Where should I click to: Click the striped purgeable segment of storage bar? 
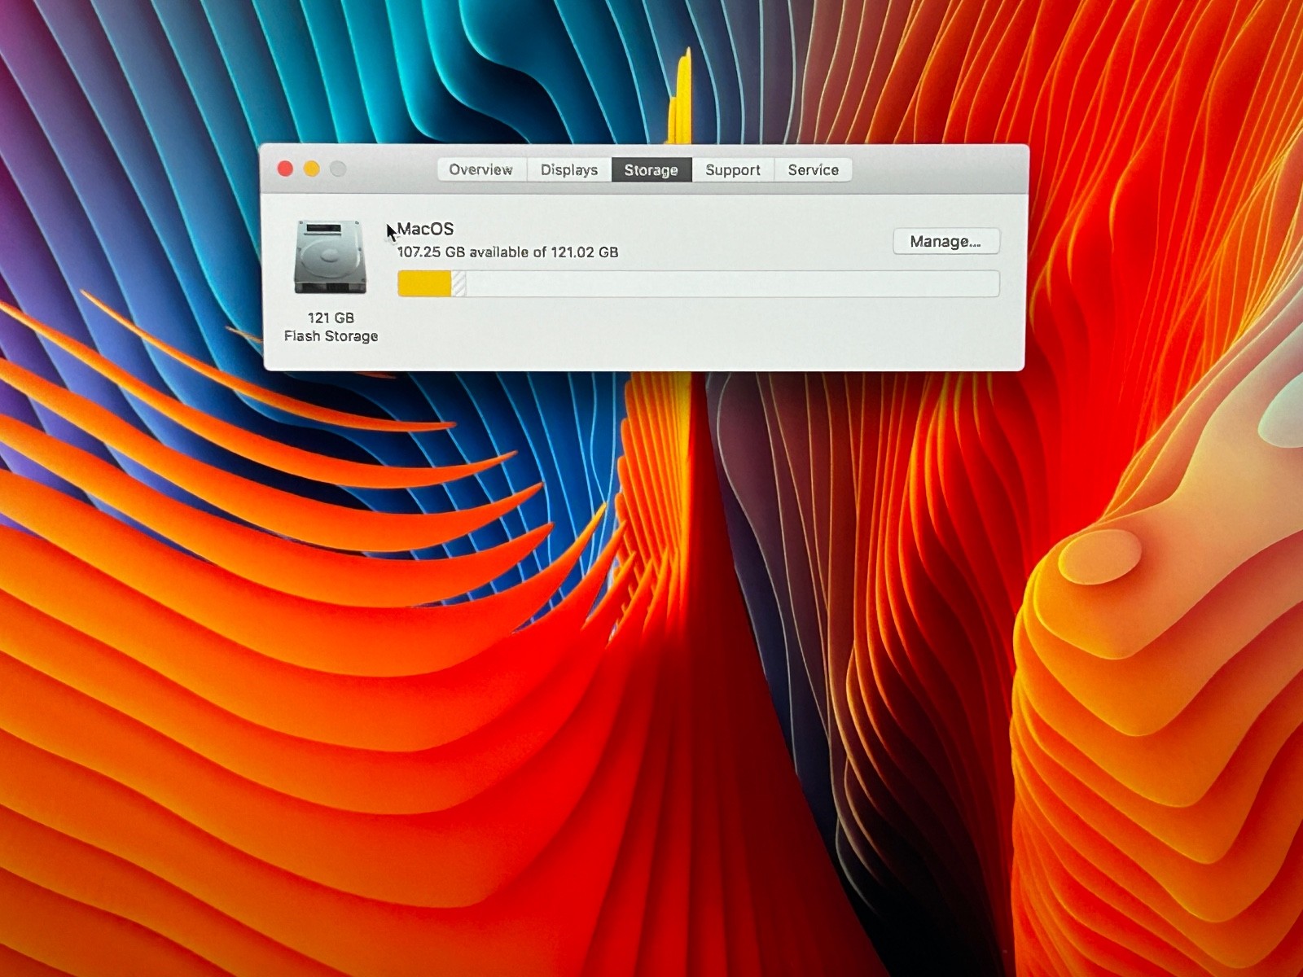[x=458, y=283]
